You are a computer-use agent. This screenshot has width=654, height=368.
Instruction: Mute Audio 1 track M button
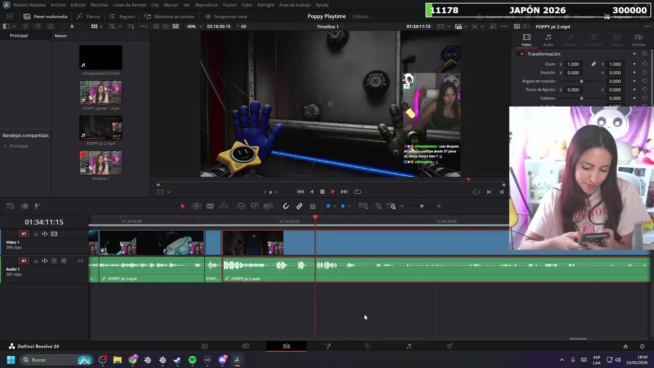[x=63, y=261]
